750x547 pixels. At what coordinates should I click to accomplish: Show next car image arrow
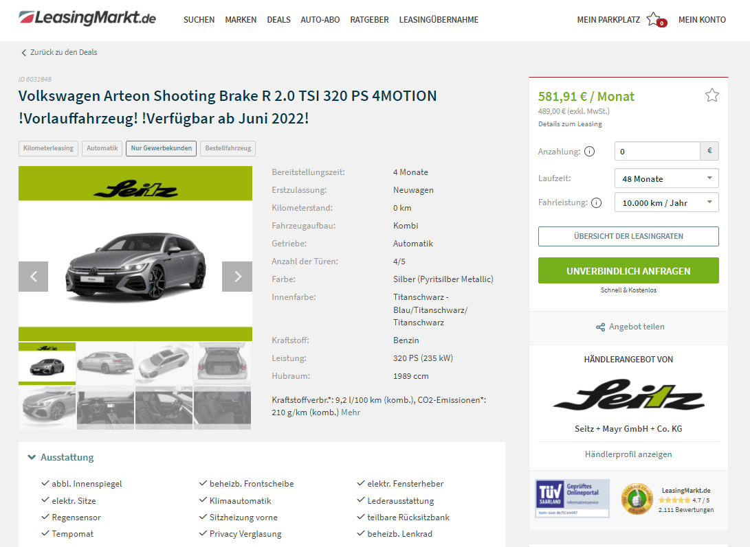click(x=237, y=277)
